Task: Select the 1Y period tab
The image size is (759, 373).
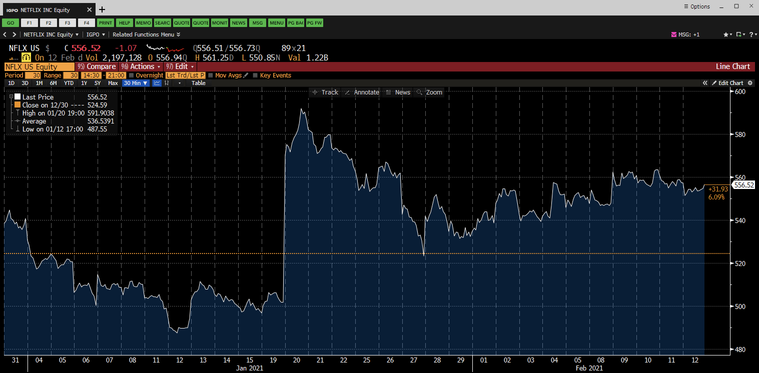Action: click(84, 83)
